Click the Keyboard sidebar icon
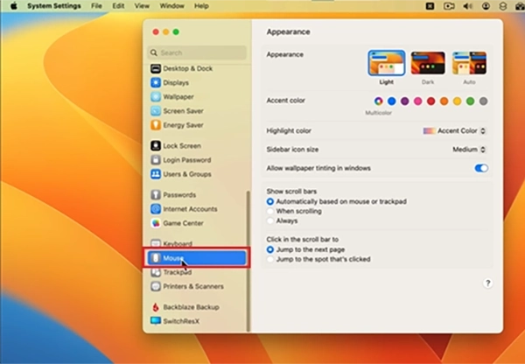 pyautogui.click(x=156, y=243)
